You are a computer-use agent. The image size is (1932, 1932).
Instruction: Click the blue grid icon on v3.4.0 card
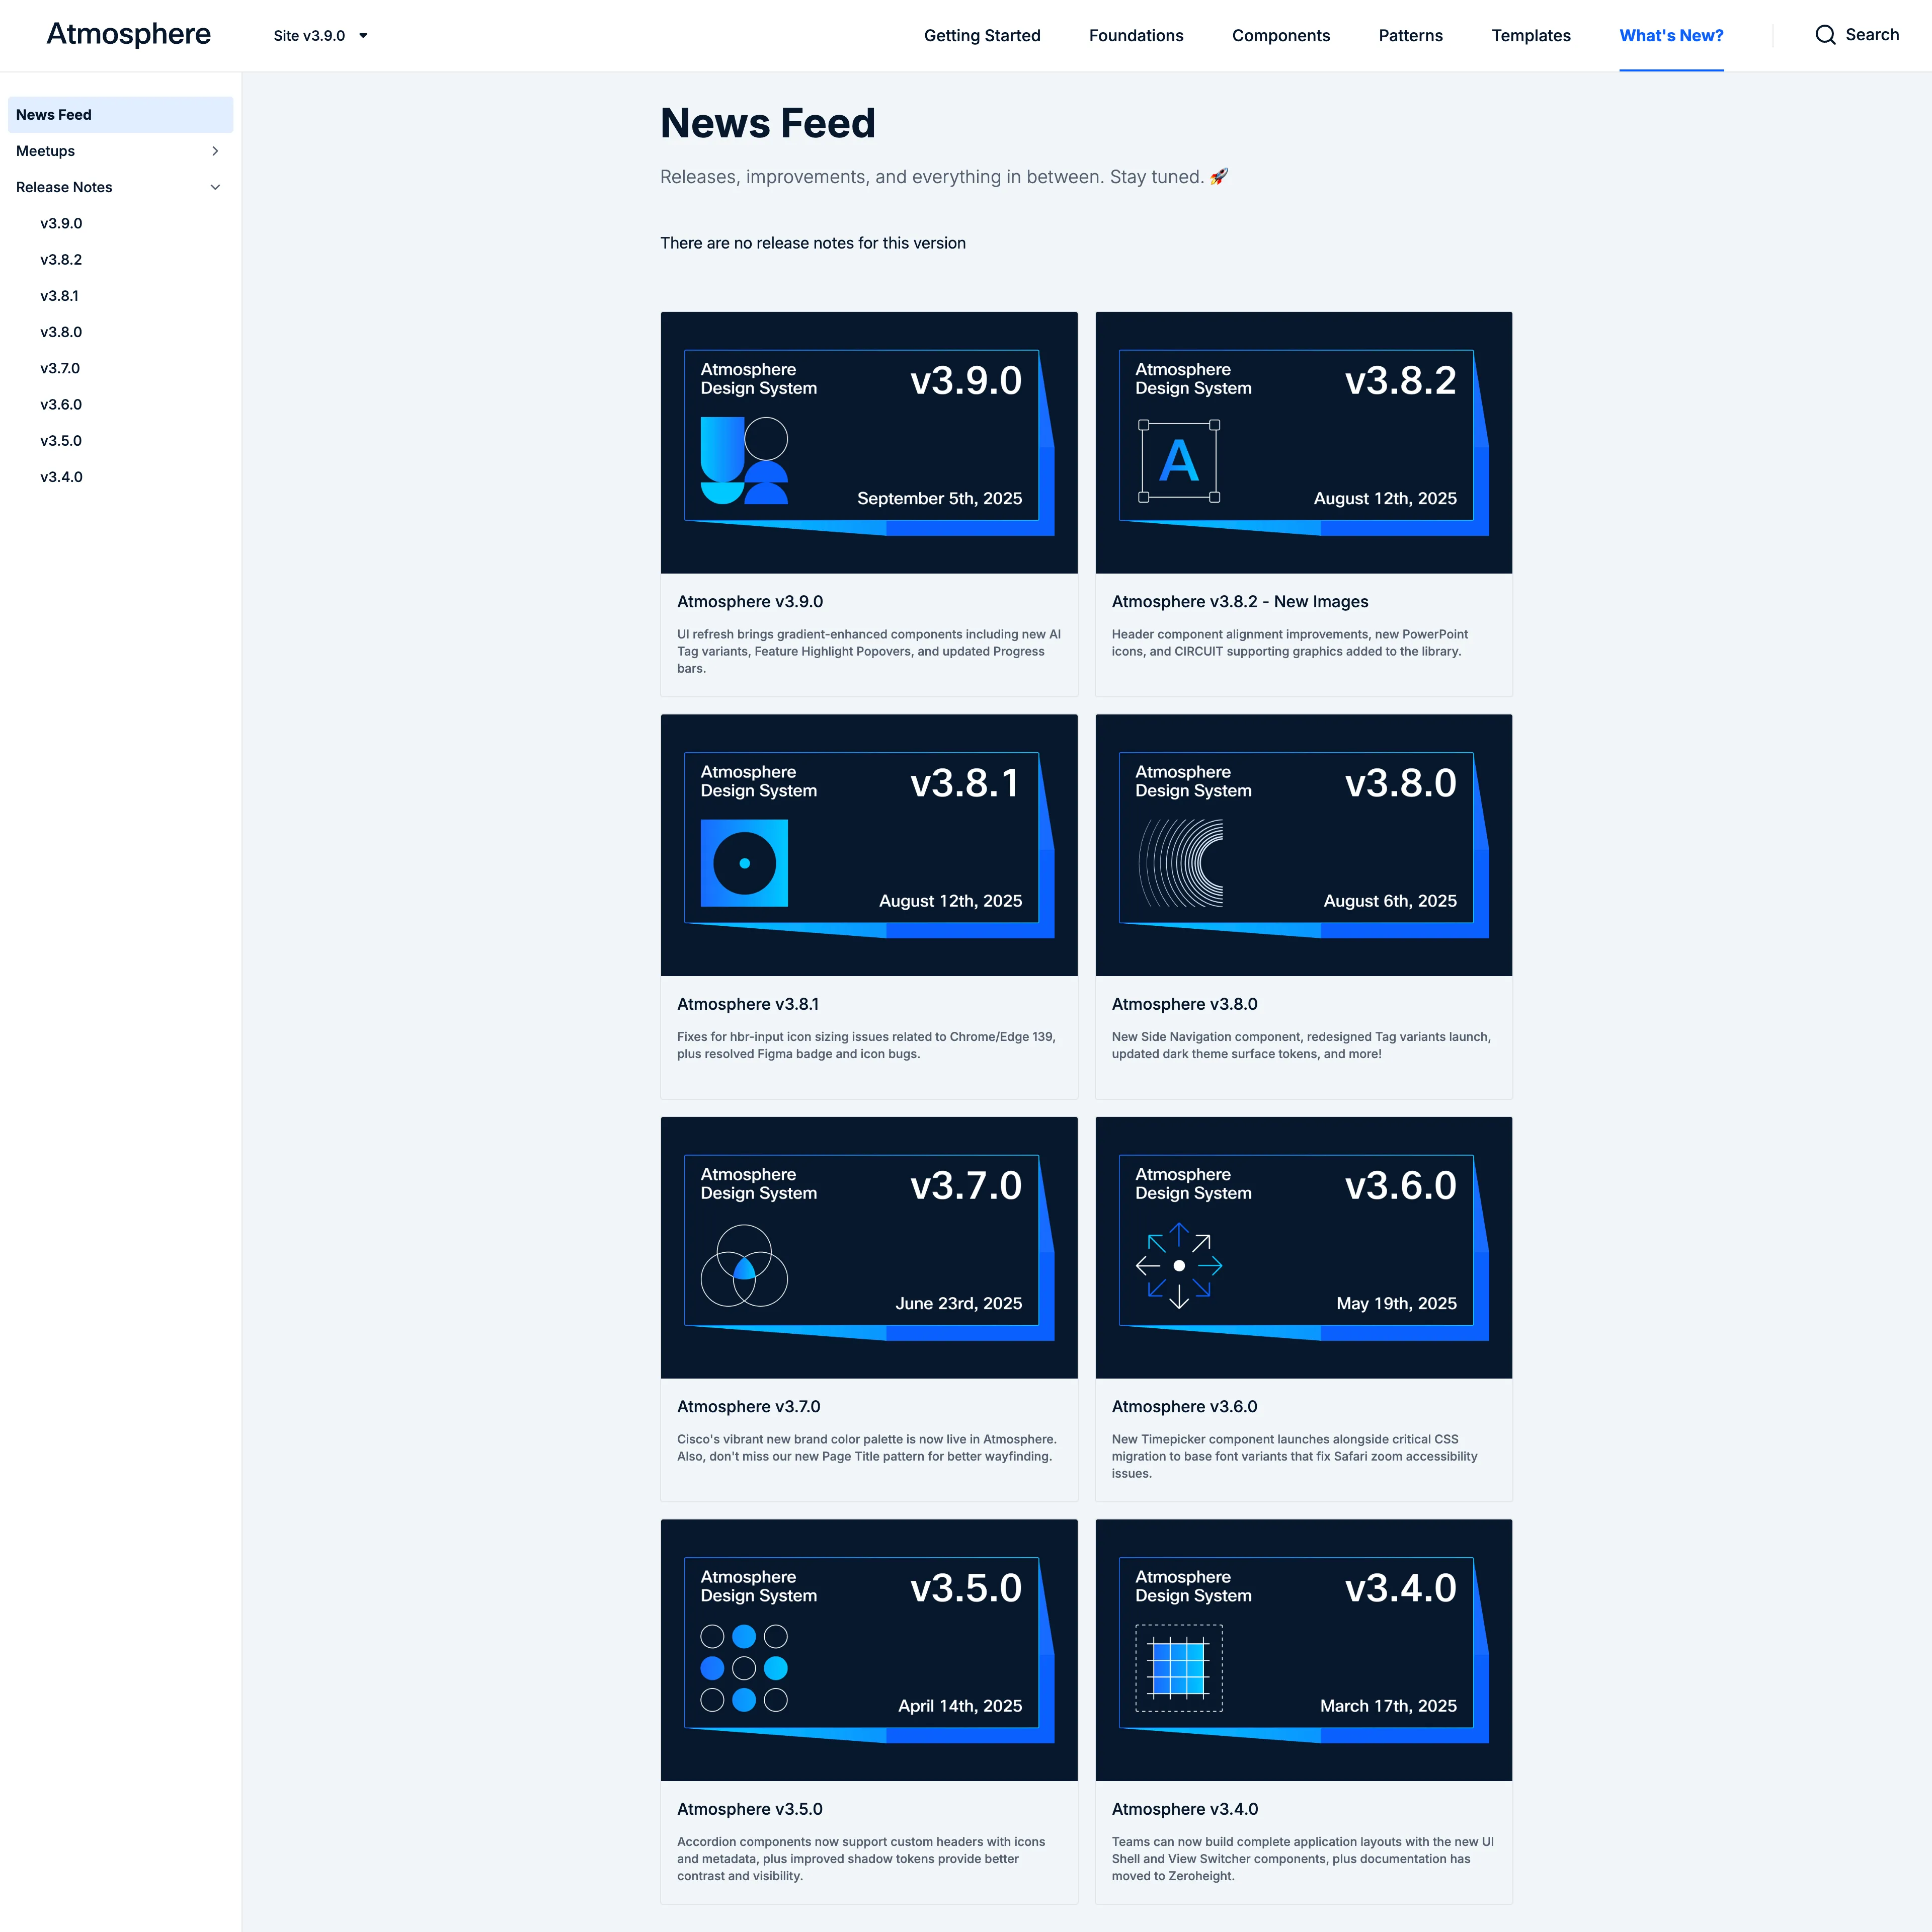point(1178,1668)
